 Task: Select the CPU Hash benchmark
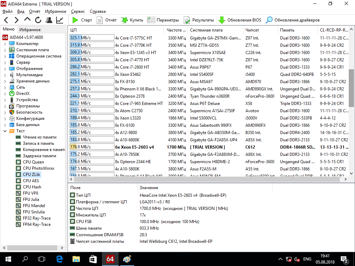pos(28,187)
